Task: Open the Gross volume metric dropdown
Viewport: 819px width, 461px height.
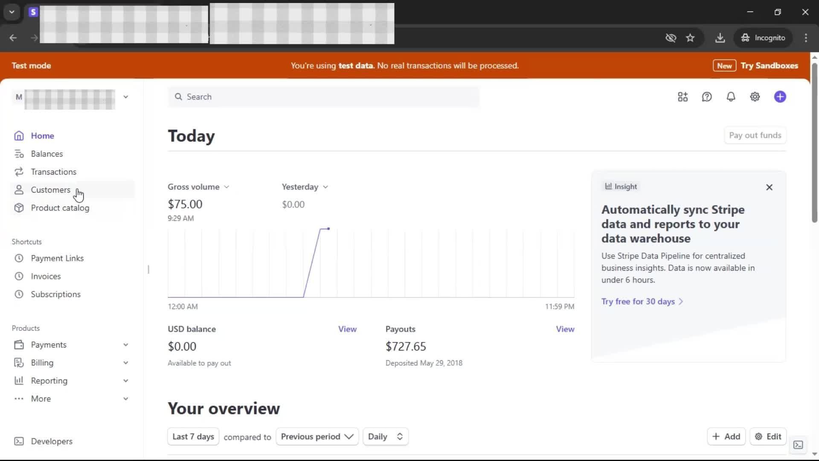Action: tap(198, 187)
